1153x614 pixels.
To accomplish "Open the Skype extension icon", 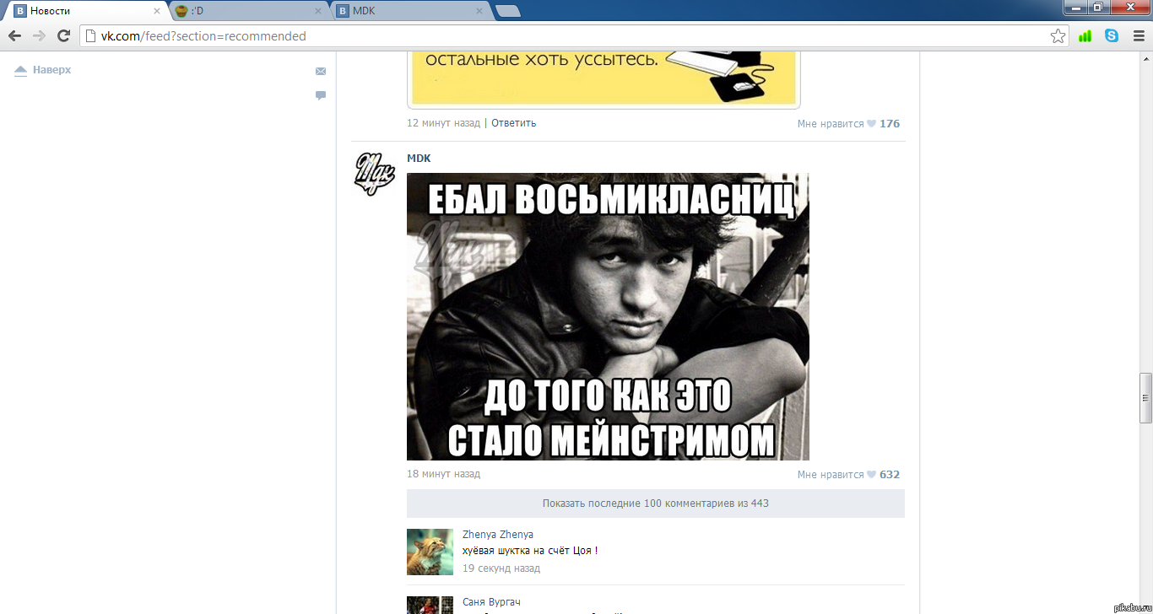I will (x=1112, y=36).
